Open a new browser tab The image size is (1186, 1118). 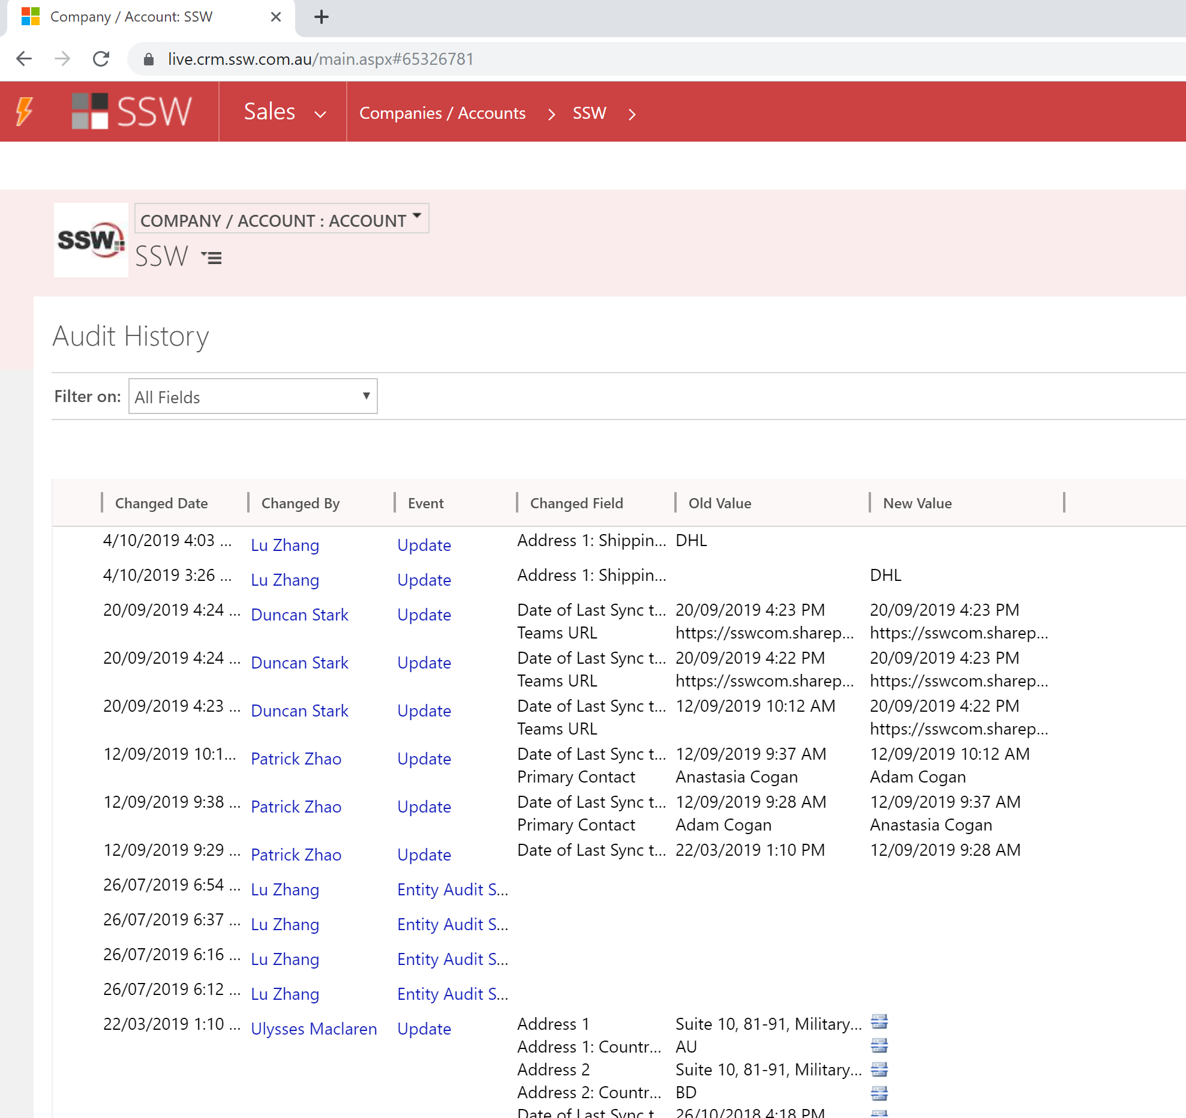(322, 17)
